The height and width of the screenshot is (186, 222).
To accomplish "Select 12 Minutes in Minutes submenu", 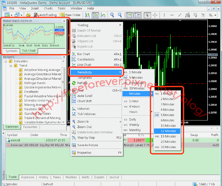I will [167, 131].
